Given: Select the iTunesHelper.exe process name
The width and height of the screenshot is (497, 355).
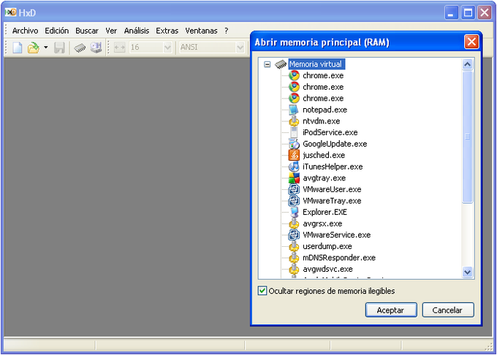Looking at the screenshot, I should pos(333,167).
